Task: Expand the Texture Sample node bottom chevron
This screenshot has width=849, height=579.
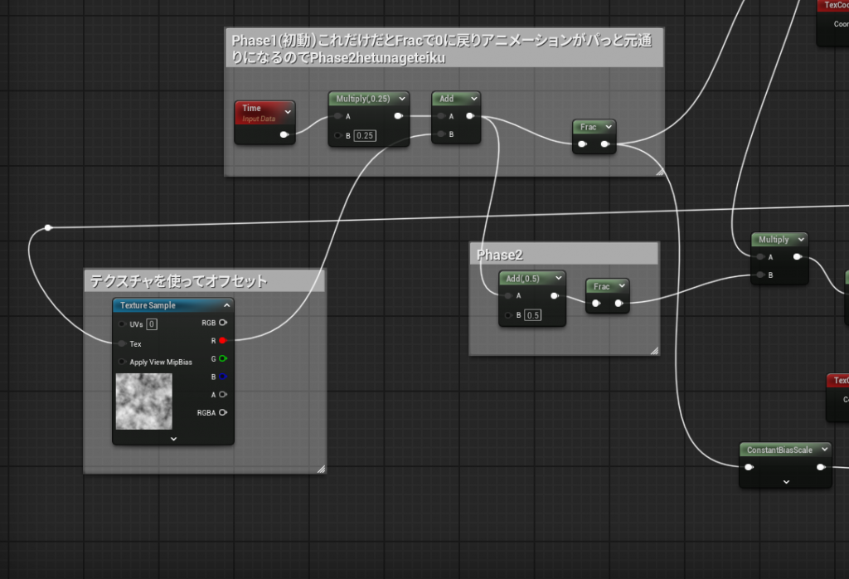Action: coord(173,438)
